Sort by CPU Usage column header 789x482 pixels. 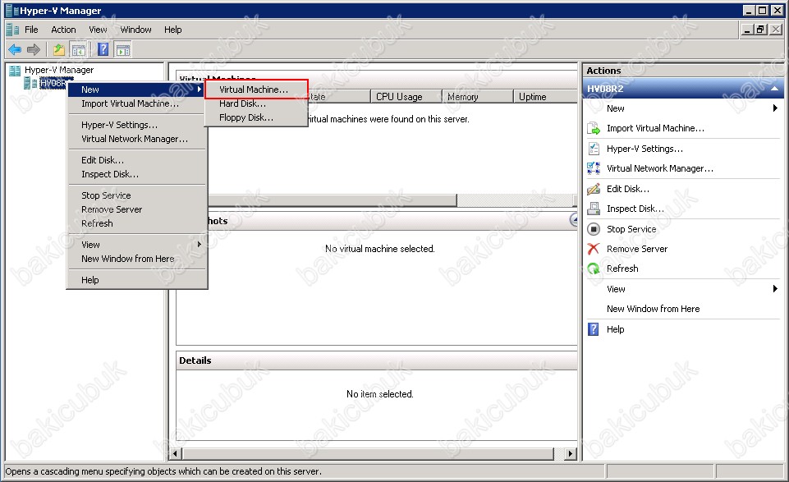click(x=406, y=97)
